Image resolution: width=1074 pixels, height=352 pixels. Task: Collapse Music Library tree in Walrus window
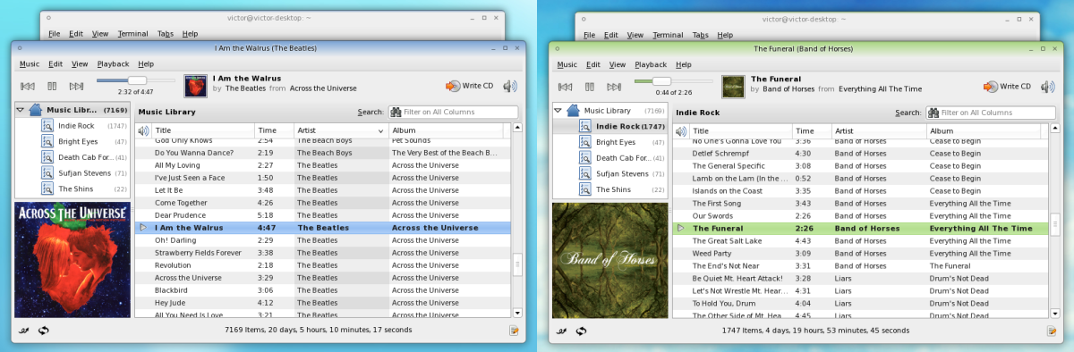pyautogui.click(x=21, y=110)
